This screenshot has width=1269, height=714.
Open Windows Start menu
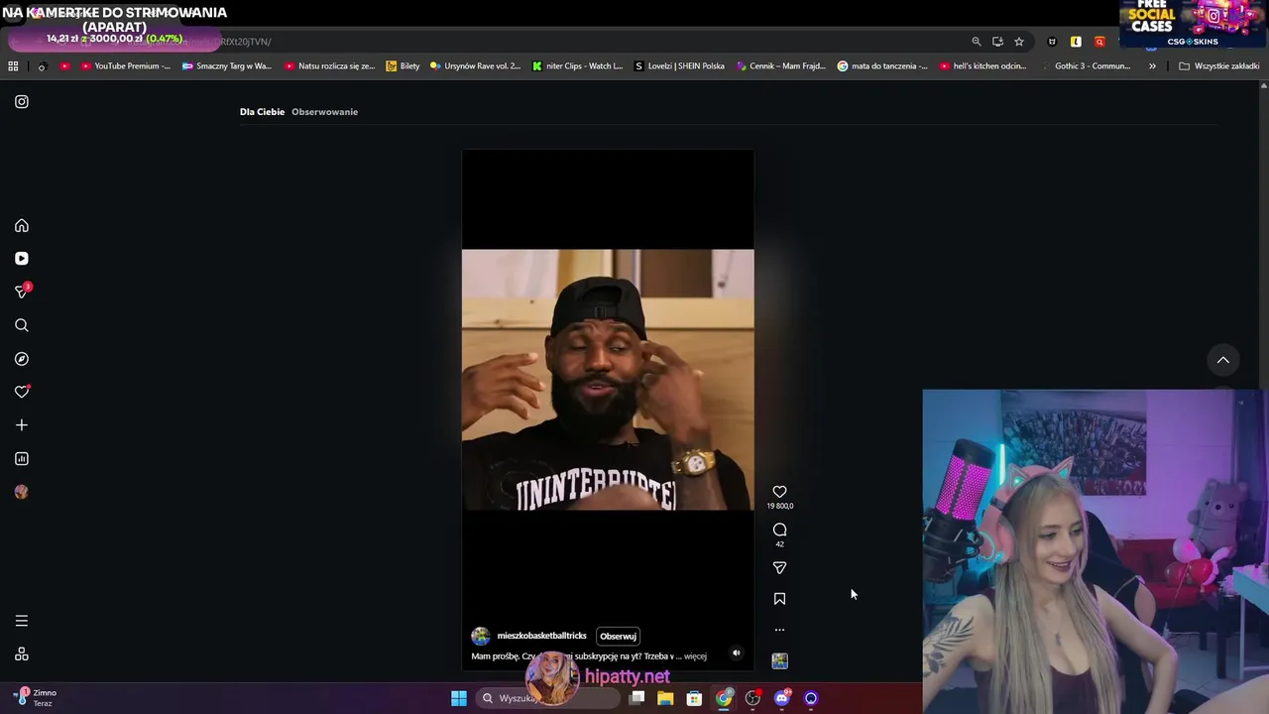point(459,698)
